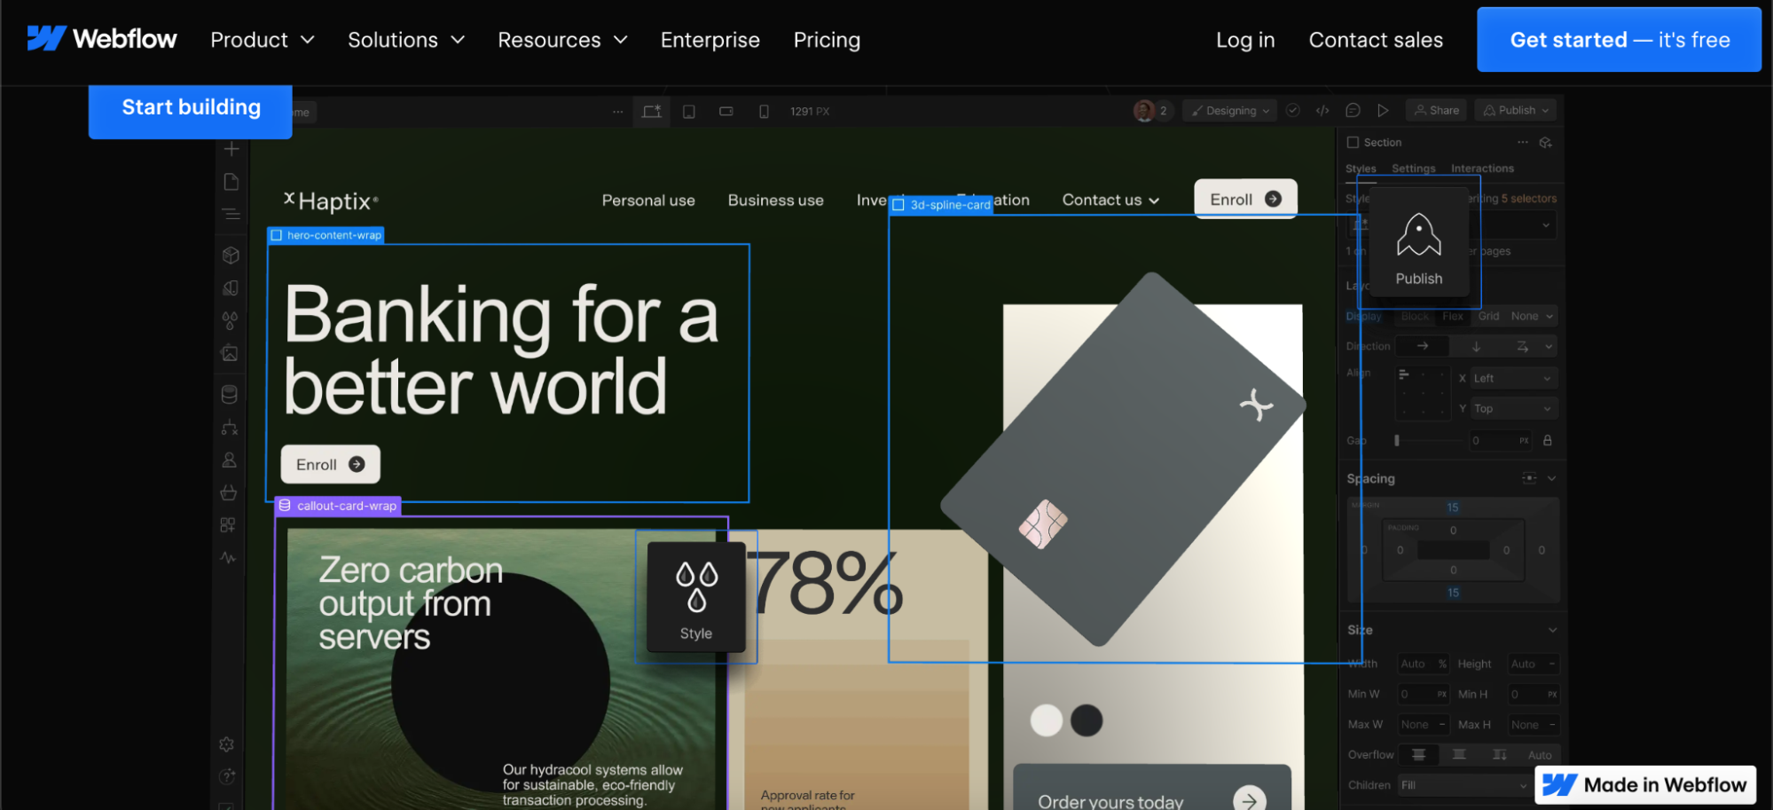This screenshot has height=810, width=1773.
Task: Open the Navigator panel
Action: tap(230, 214)
